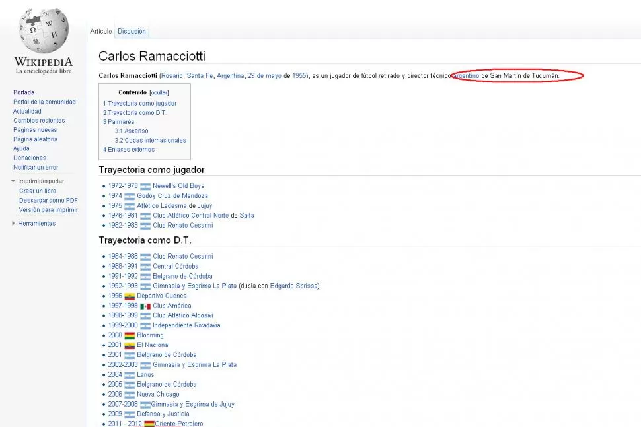Open Edgardo Sbrissa link

click(294, 286)
